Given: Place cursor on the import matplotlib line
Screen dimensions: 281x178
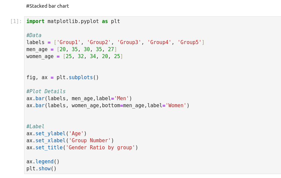Looking at the screenshot, I should [73, 21].
